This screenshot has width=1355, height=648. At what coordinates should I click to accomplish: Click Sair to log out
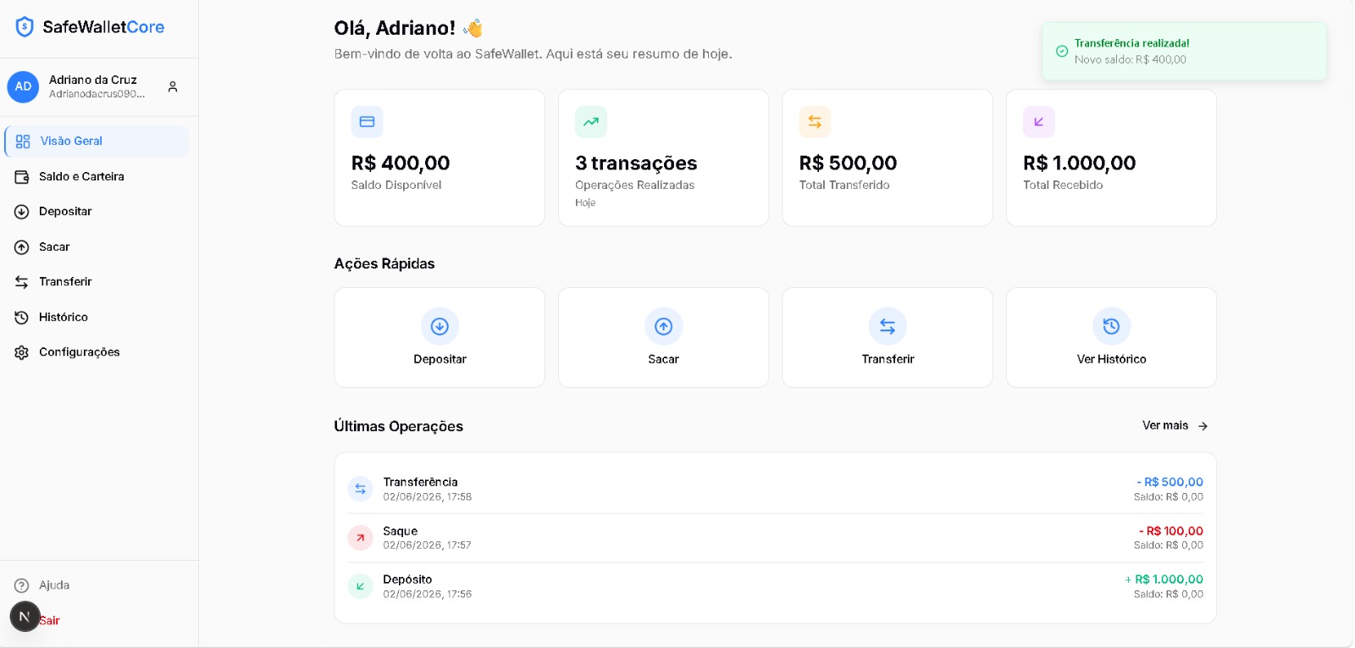tap(50, 621)
